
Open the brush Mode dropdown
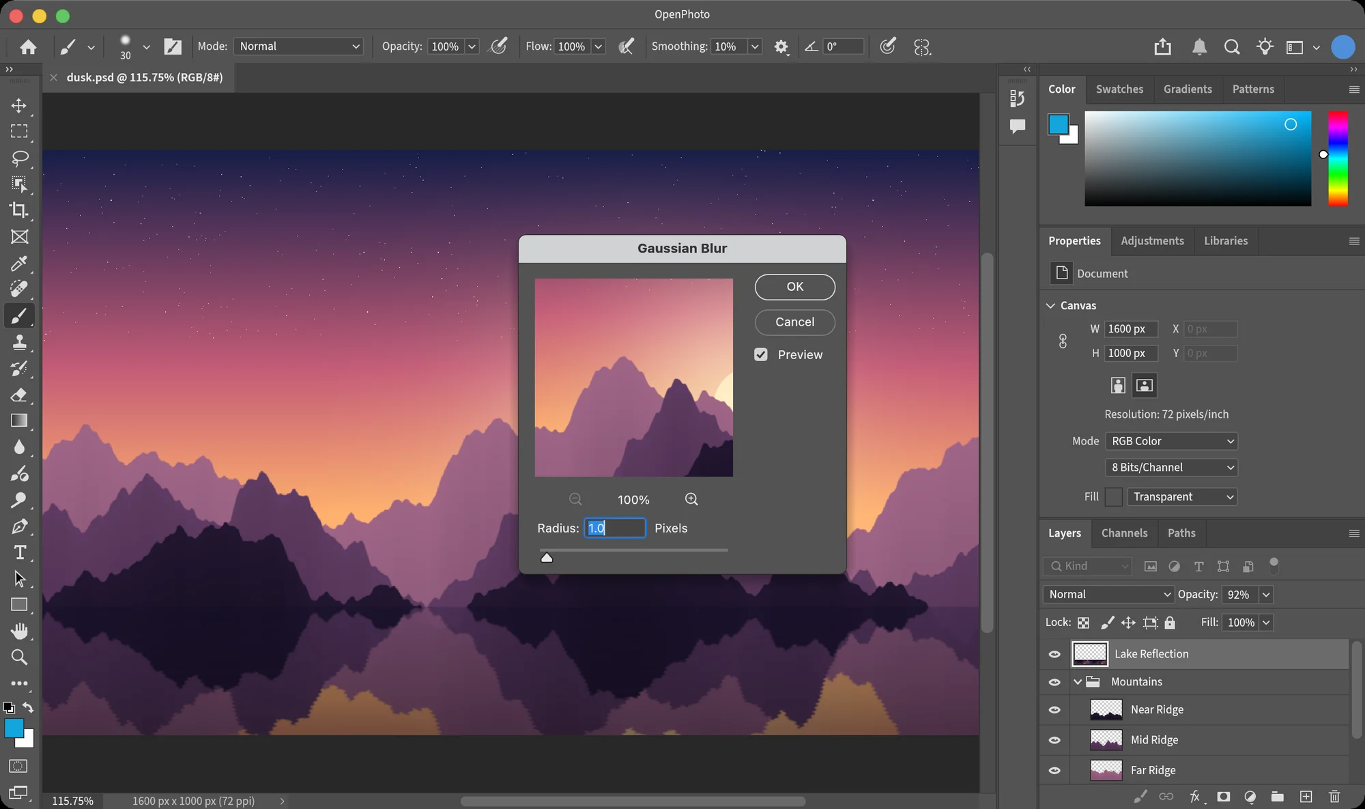pos(298,46)
